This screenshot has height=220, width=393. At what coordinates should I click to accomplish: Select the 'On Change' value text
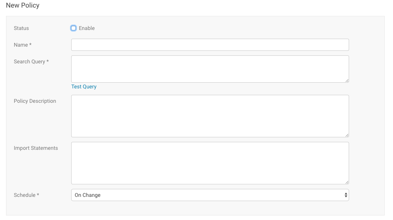(87, 195)
